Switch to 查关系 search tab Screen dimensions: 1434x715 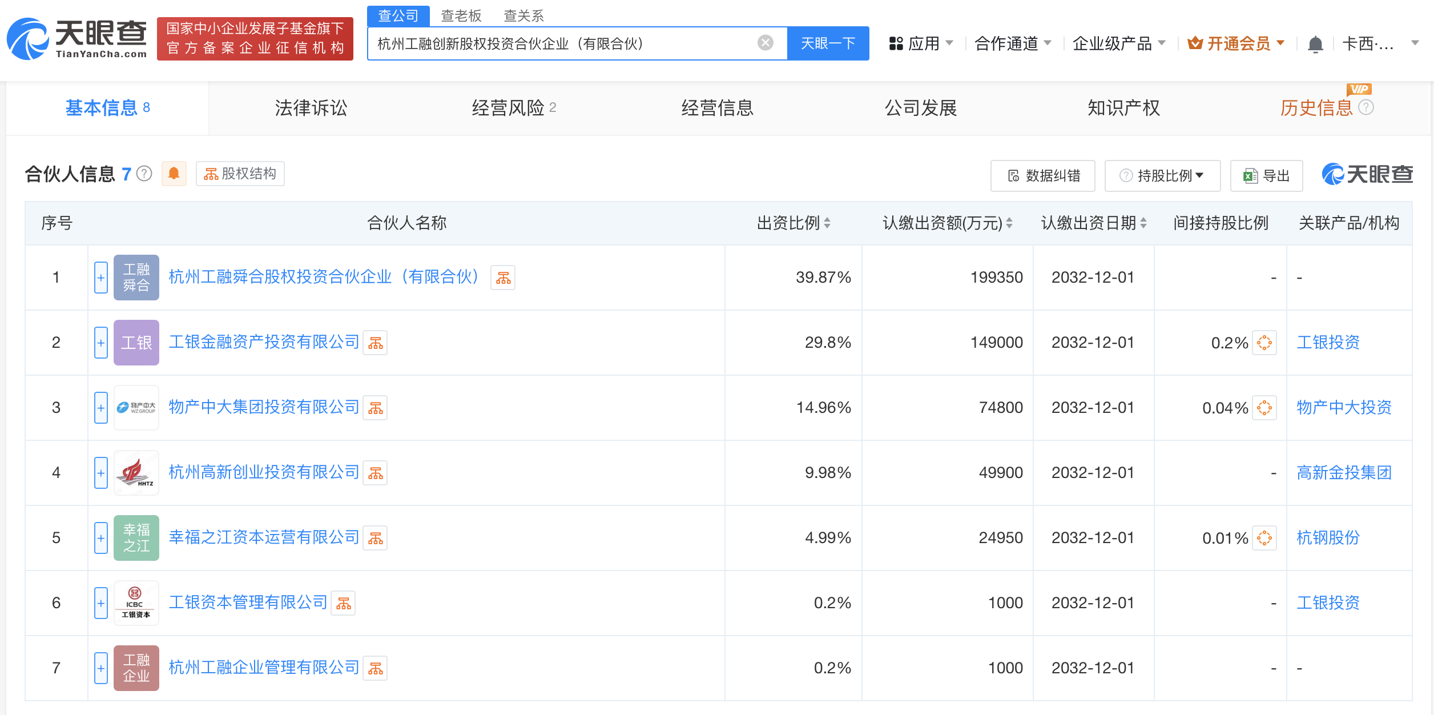(524, 15)
